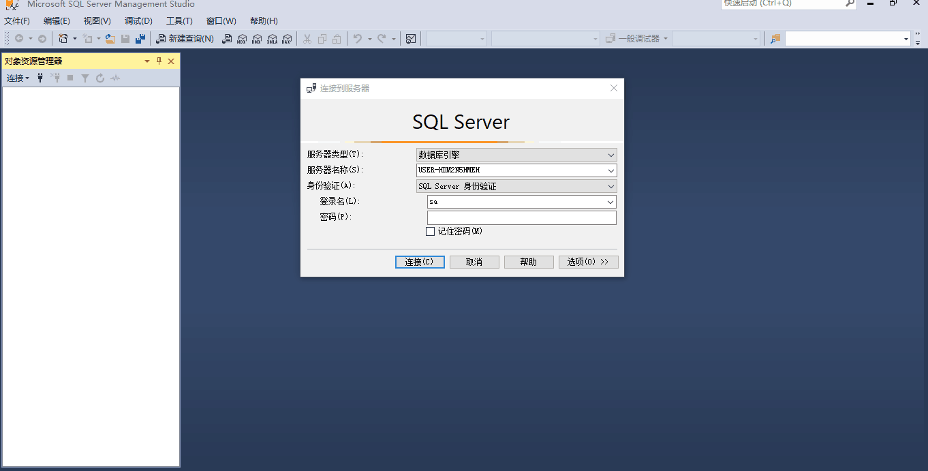Screen dimensions: 928x471
Task: Open the 文件(F) menu
Action: point(17,21)
